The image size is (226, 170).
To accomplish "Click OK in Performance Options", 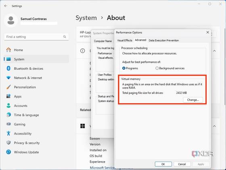I will [x=163, y=164].
